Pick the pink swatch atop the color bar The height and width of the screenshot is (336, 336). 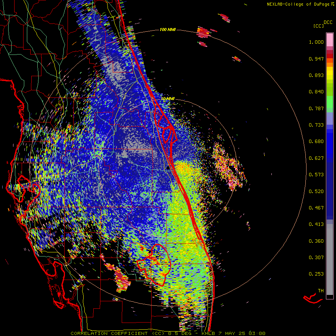tap(330, 40)
